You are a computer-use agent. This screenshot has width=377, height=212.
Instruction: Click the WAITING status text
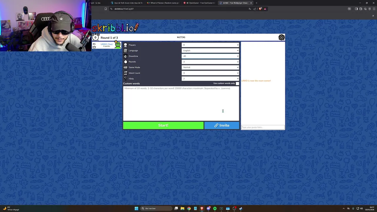pyautogui.click(x=181, y=37)
